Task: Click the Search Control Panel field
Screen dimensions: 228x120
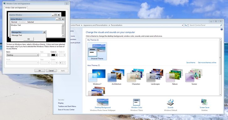Action: pos(204,25)
